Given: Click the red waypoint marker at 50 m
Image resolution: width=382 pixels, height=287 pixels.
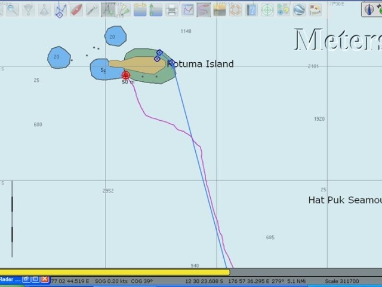Looking at the screenshot, I should (126, 75).
